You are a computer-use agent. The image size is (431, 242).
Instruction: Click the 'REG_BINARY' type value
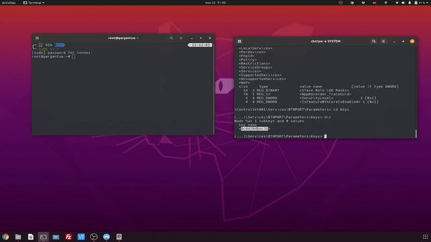click(x=268, y=90)
